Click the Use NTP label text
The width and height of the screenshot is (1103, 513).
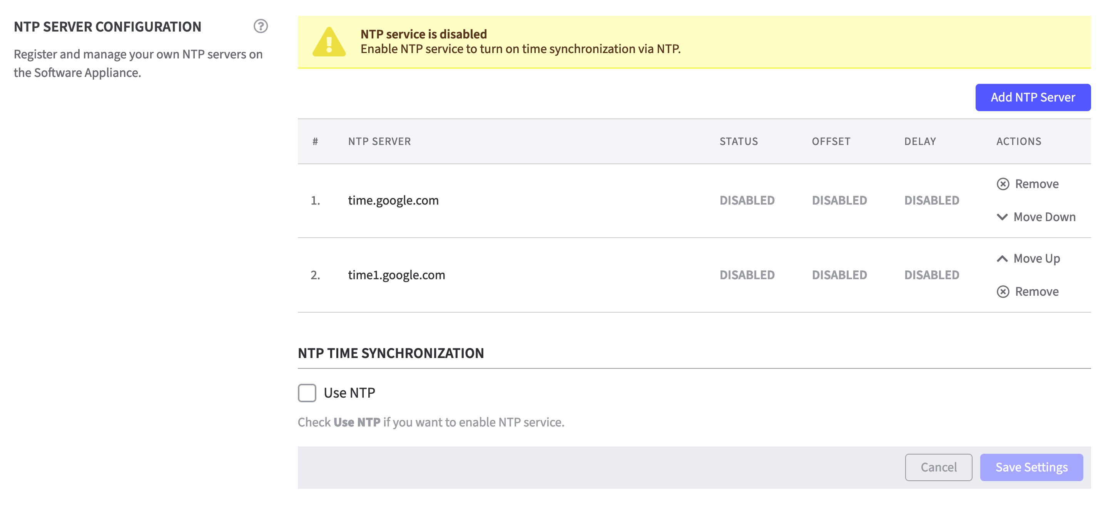(x=349, y=393)
